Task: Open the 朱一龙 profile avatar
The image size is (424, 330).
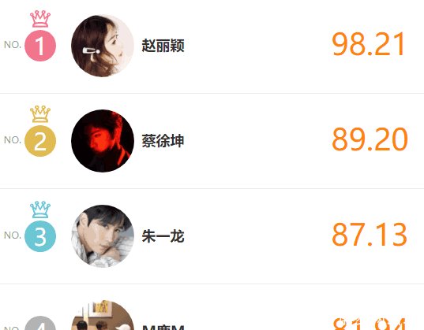Action: click(x=103, y=236)
